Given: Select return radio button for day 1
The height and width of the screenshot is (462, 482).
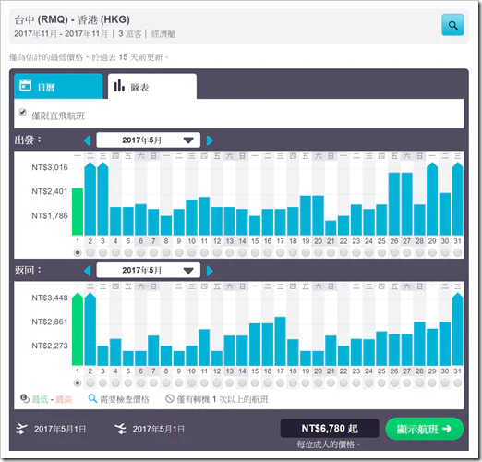Looking at the screenshot, I should 78,383.
